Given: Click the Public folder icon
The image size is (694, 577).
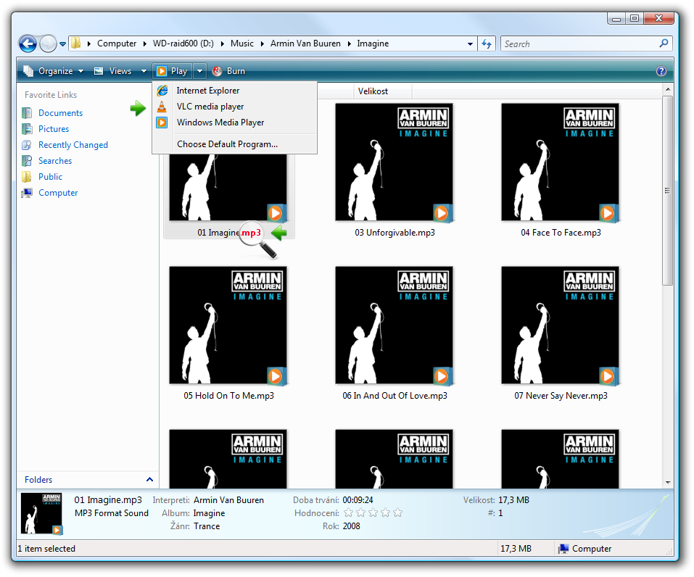Looking at the screenshot, I should [x=27, y=177].
